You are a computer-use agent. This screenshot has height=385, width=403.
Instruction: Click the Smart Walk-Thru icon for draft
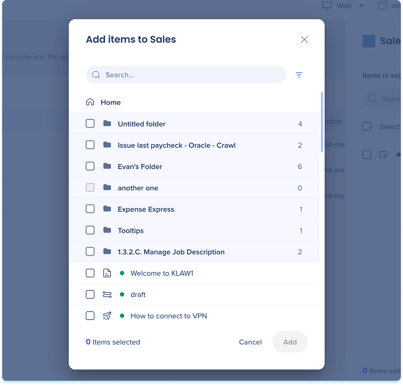tap(107, 294)
